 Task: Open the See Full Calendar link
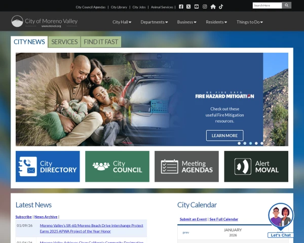tap(223, 219)
